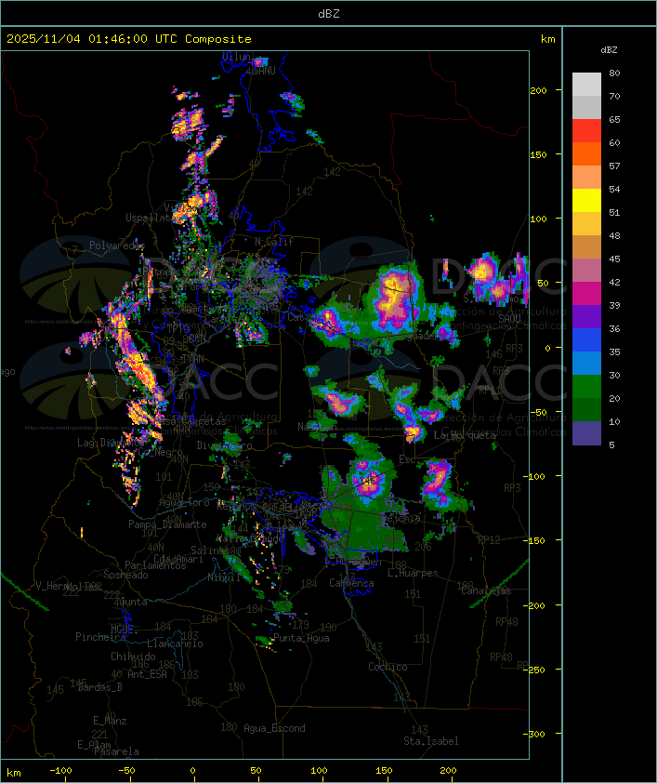Pick the bright yellow 51-54 dBZ swatch
The image size is (657, 783).
point(586,200)
